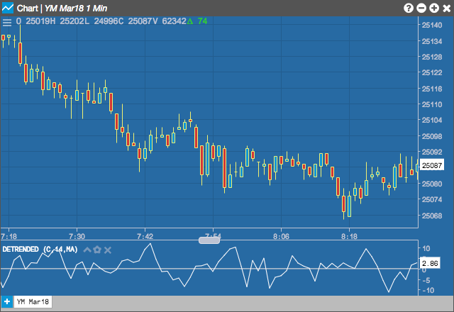Viewport: 454px width, 312px height.
Task: Close the chart with the X icon
Action: click(447, 8)
